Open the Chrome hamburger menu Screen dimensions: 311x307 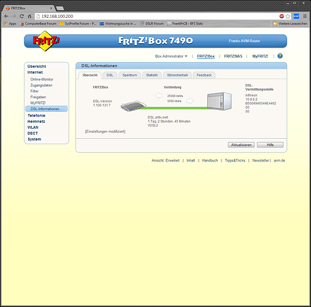pos(305,16)
